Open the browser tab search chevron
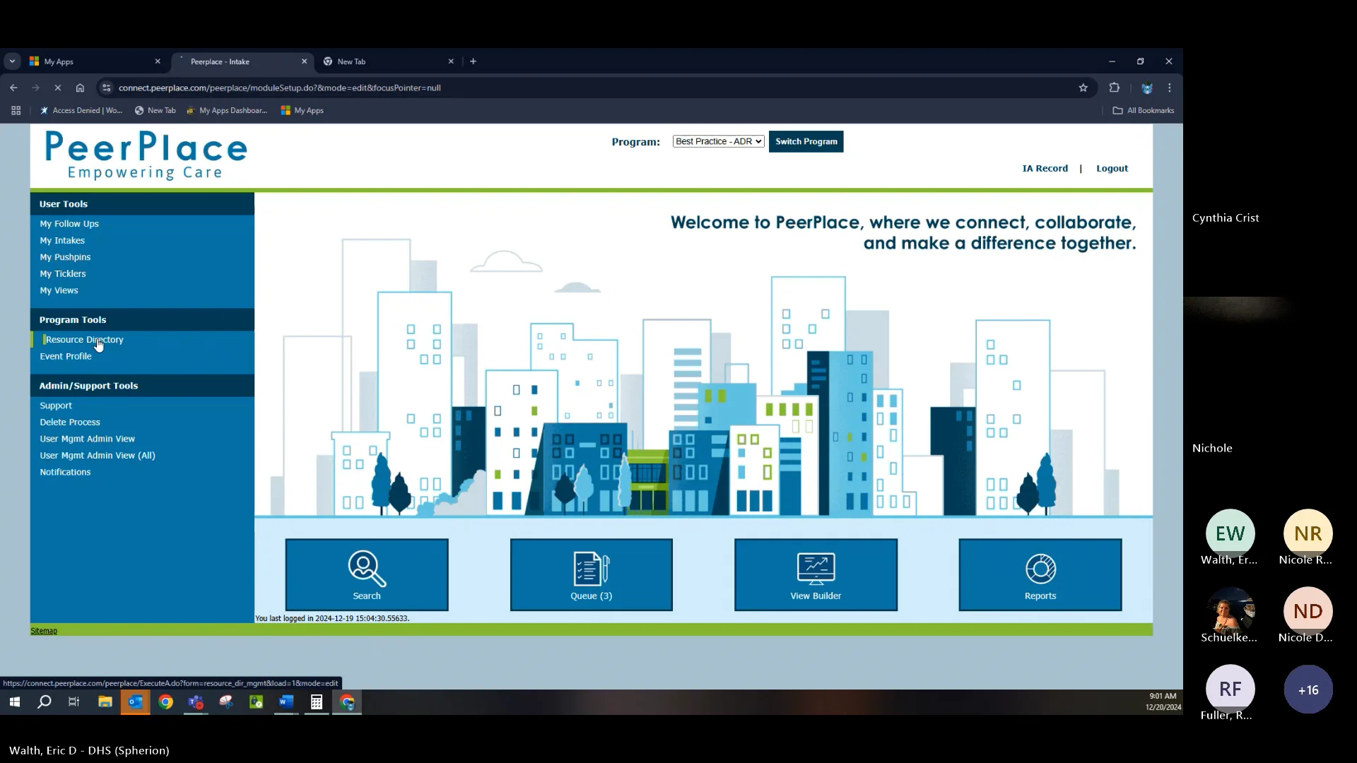Screen dimensions: 1357x763 (11, 61)
